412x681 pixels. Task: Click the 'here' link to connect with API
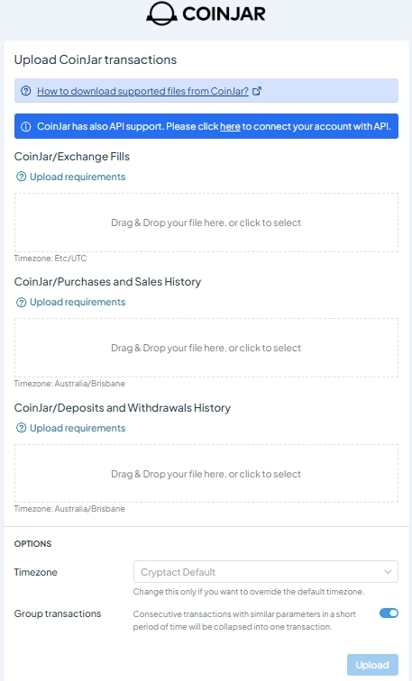pyautogui.click(x=230, y=126)
